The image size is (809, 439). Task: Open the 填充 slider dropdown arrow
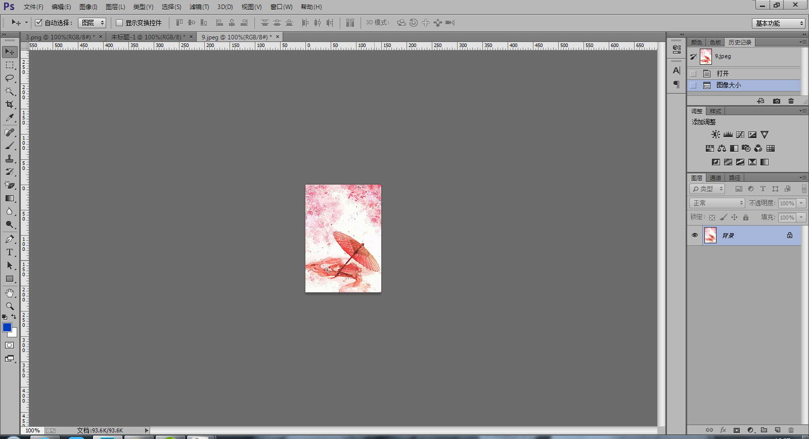coord(801,217)
